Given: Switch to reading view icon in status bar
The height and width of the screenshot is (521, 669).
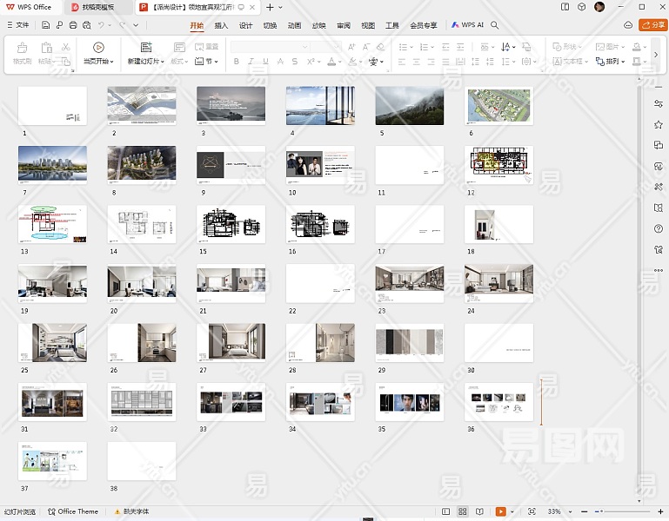Looking at the screenshot, I should click(479, 512).
